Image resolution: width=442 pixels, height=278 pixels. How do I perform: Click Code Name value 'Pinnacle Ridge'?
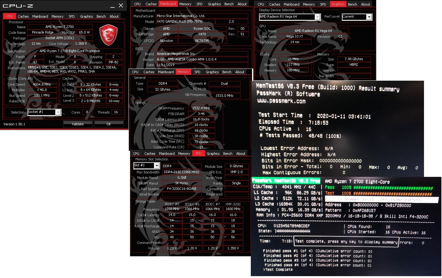[x=43, y=32]
